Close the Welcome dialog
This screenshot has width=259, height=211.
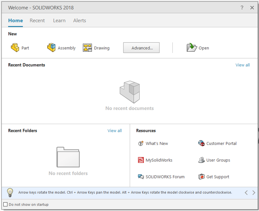[252, 7]
